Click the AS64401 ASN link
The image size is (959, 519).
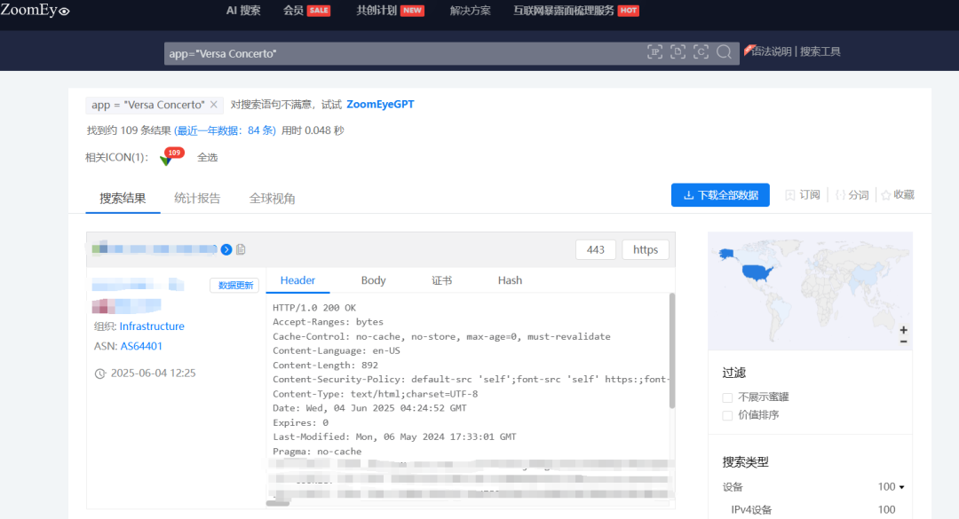(x=141, y=346)
